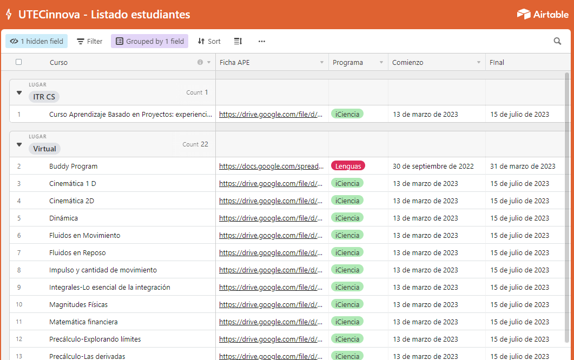Open Sort options with the sort icon
Image resolution: width=574 pixels, height=360 pixels.
point(209,41)
